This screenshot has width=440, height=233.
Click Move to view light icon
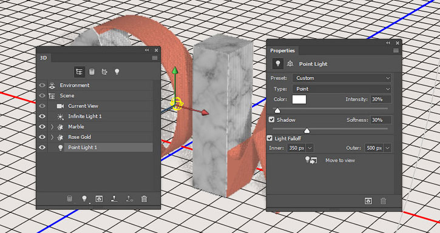(x=311, y=160)
